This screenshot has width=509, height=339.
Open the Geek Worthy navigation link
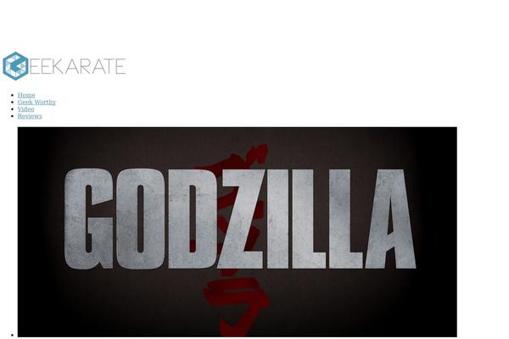pos(36,102)
